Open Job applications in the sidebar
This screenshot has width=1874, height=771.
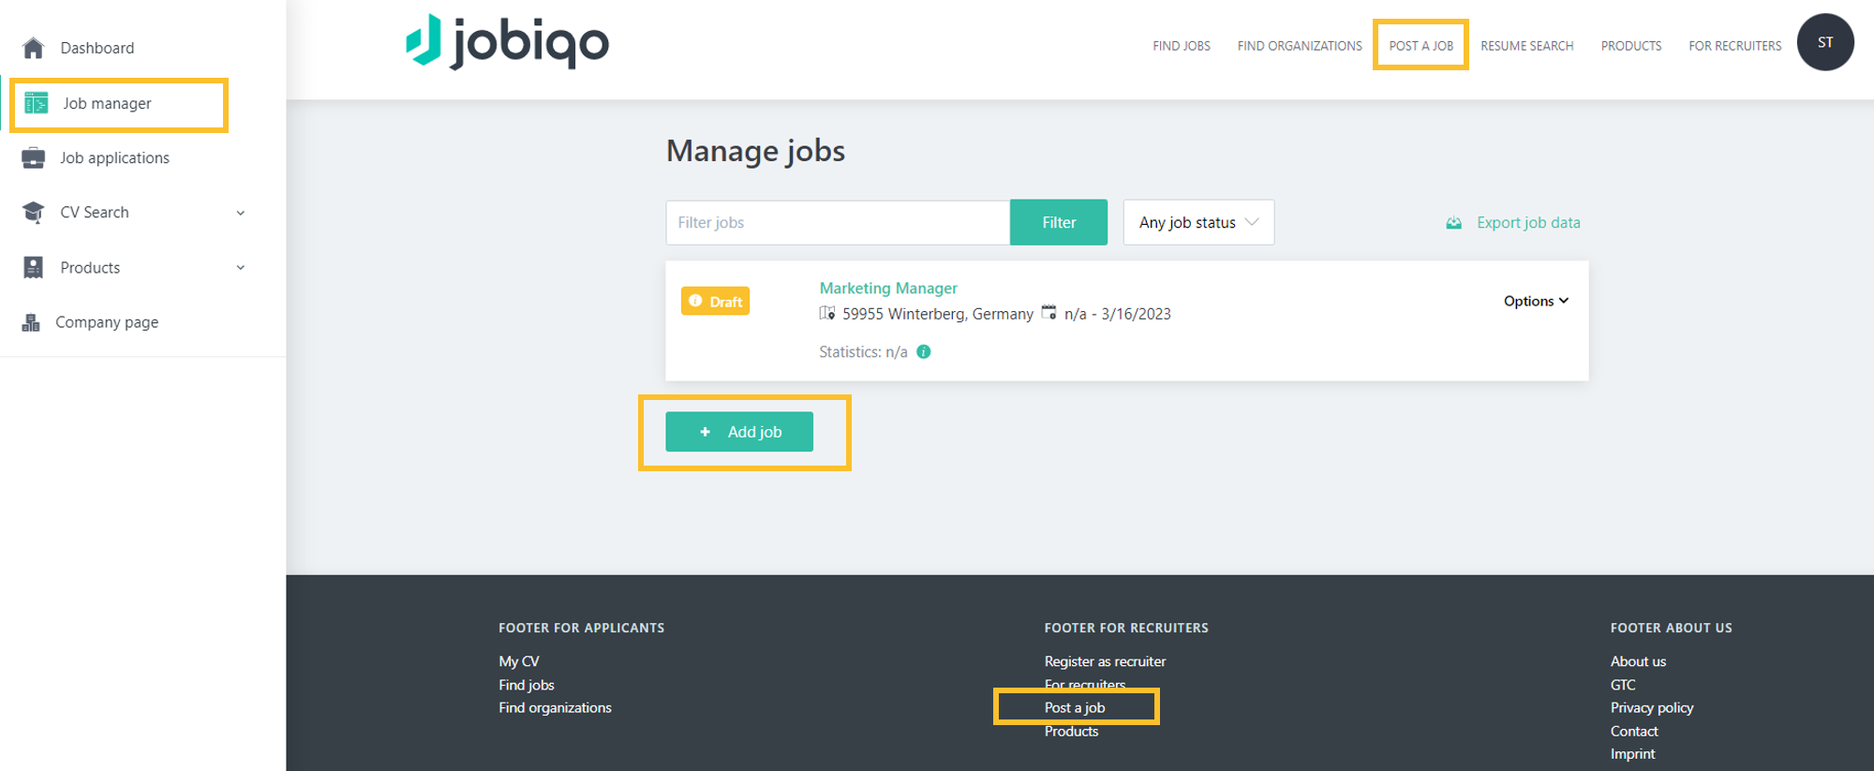(x=115, y=157)
